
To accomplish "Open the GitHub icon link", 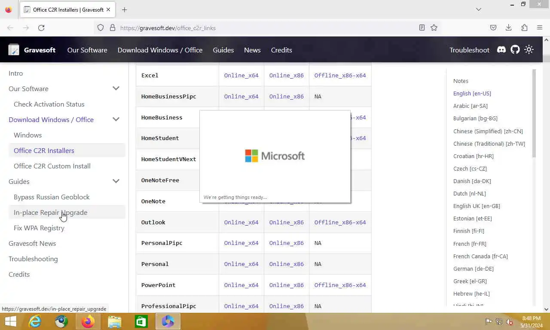I will pyautogui.click(x=515, y=50).
